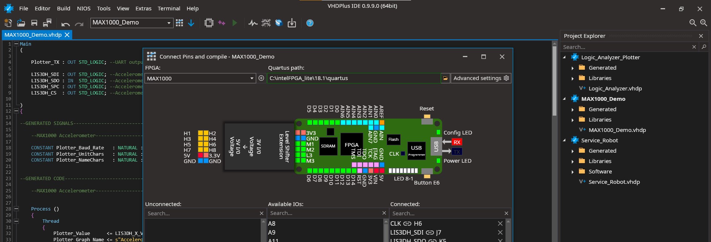Click the plus icon next to FPGA dropdown

(x=261, y=78)
